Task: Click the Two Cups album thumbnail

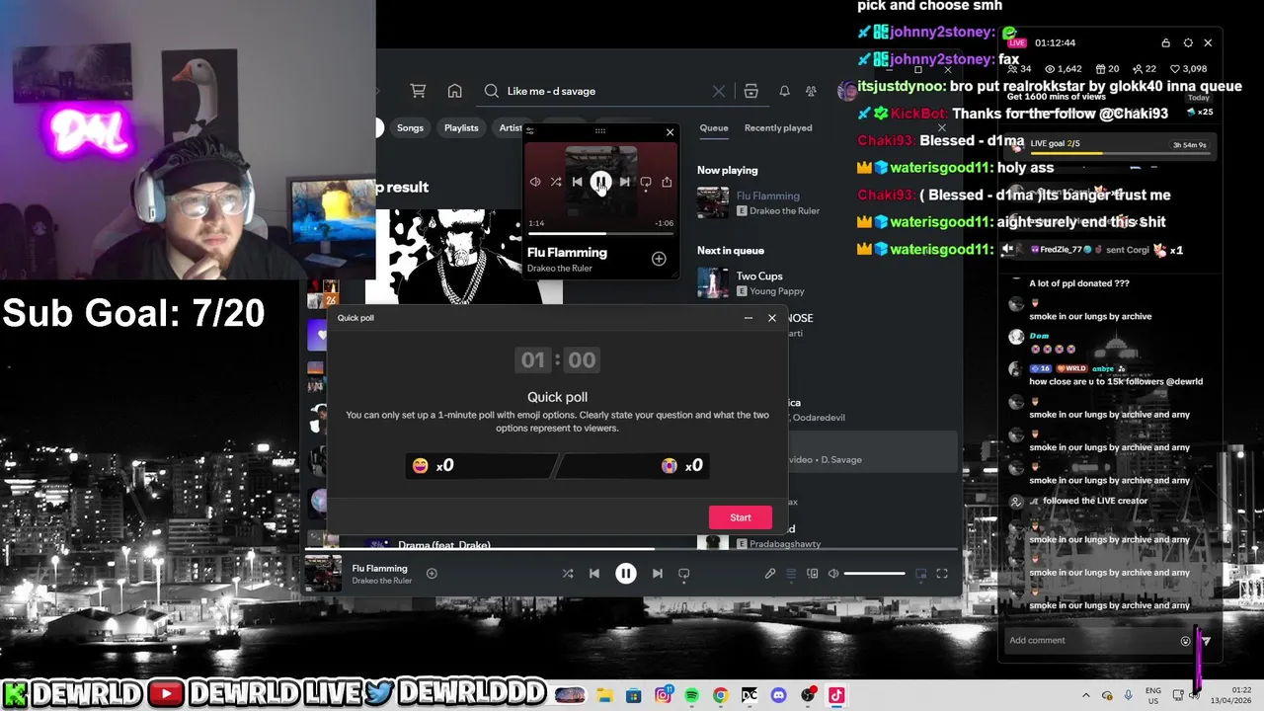Action: 712,283
